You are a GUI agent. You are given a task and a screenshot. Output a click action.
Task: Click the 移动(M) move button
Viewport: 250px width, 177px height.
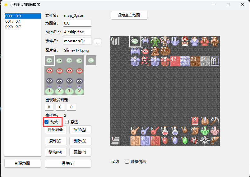[56, 152]
